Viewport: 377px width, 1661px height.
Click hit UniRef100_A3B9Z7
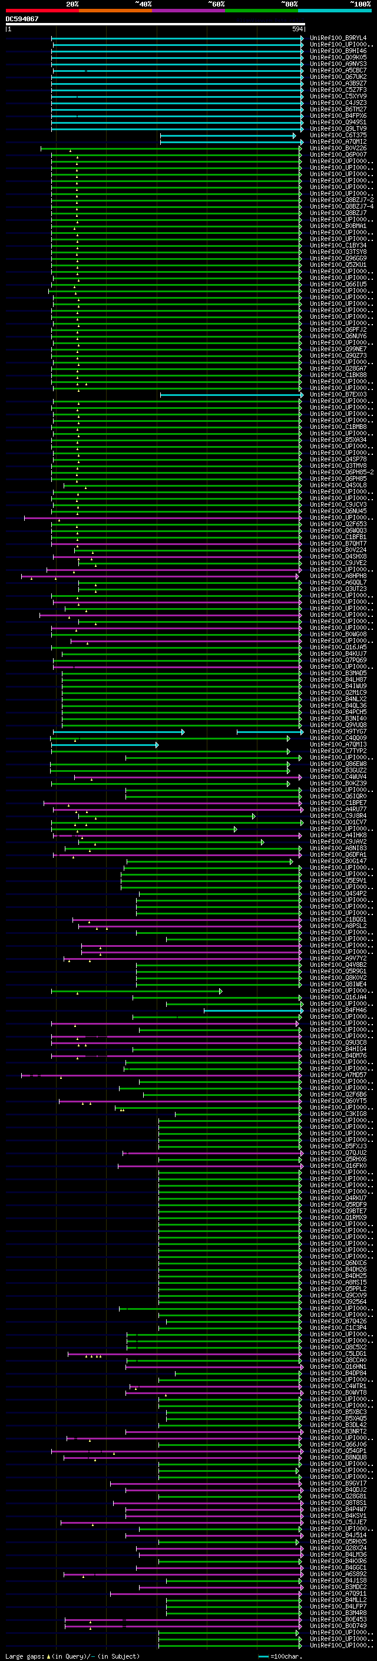(x=338, y=83)
